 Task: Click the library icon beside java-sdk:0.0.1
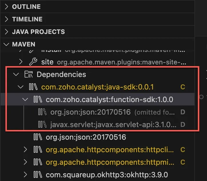(33, 87)
